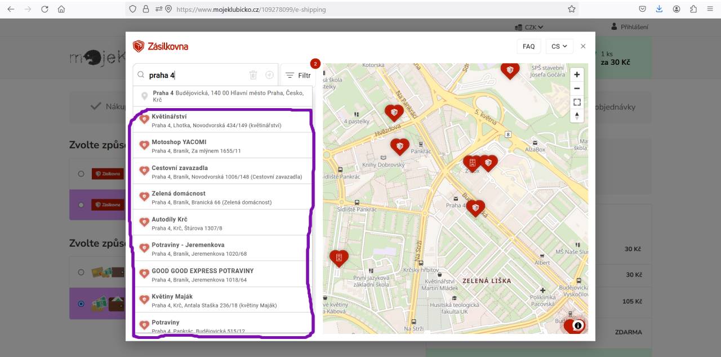Viewport: 721px width, 357px height.
Task: Choose Autodíly Krč pickup point
Action: [222, 223]
